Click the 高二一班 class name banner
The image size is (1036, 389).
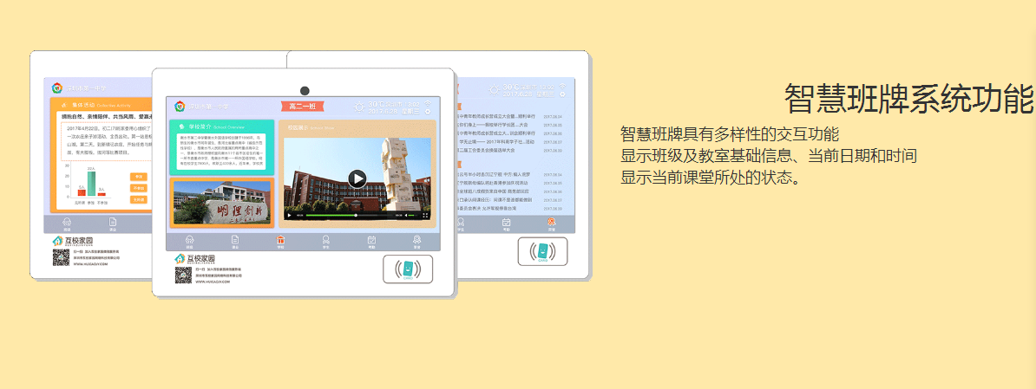302,107
